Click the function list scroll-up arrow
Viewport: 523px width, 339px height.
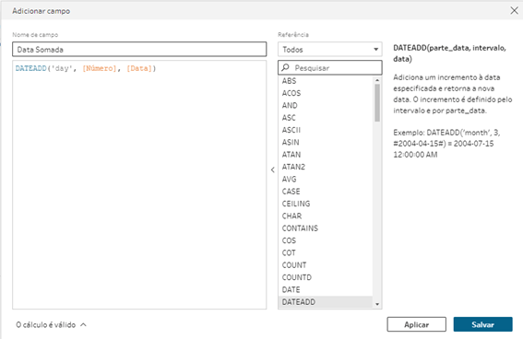point(377,80)
